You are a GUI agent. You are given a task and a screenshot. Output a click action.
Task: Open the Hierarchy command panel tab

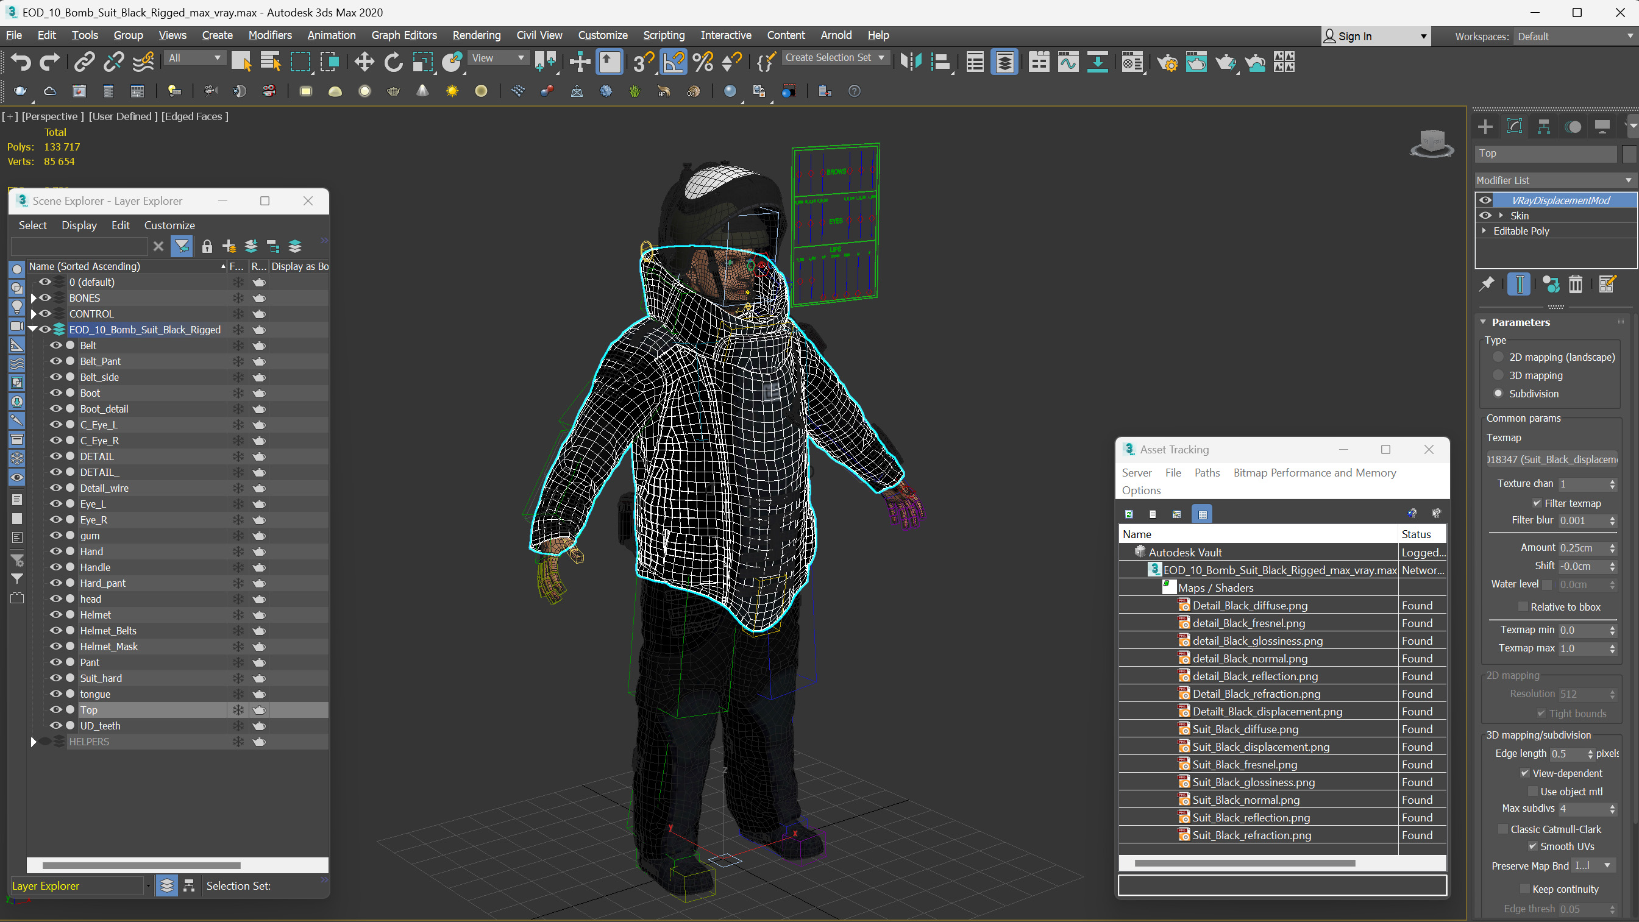click(x=1543, y=126)
